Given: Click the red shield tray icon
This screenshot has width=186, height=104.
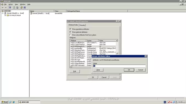Looking at the screenshot, I should point(169,102).
